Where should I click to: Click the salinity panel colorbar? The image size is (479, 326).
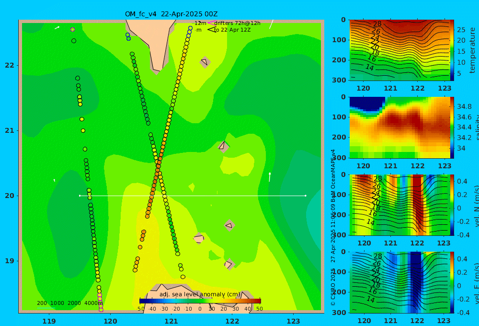point(452,128)
